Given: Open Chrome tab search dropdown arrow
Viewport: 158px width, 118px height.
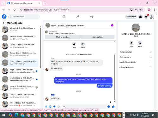Looking at the screenshot, I should [3, 3].
